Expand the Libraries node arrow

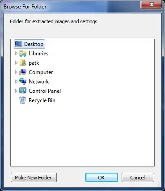[16, 54]
